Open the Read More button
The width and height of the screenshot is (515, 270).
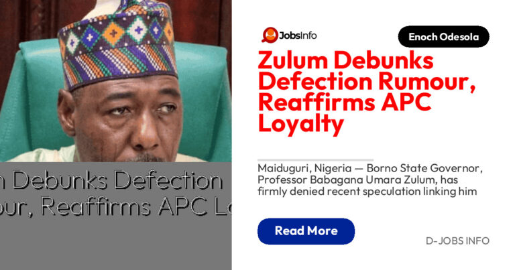click(306, 231)
